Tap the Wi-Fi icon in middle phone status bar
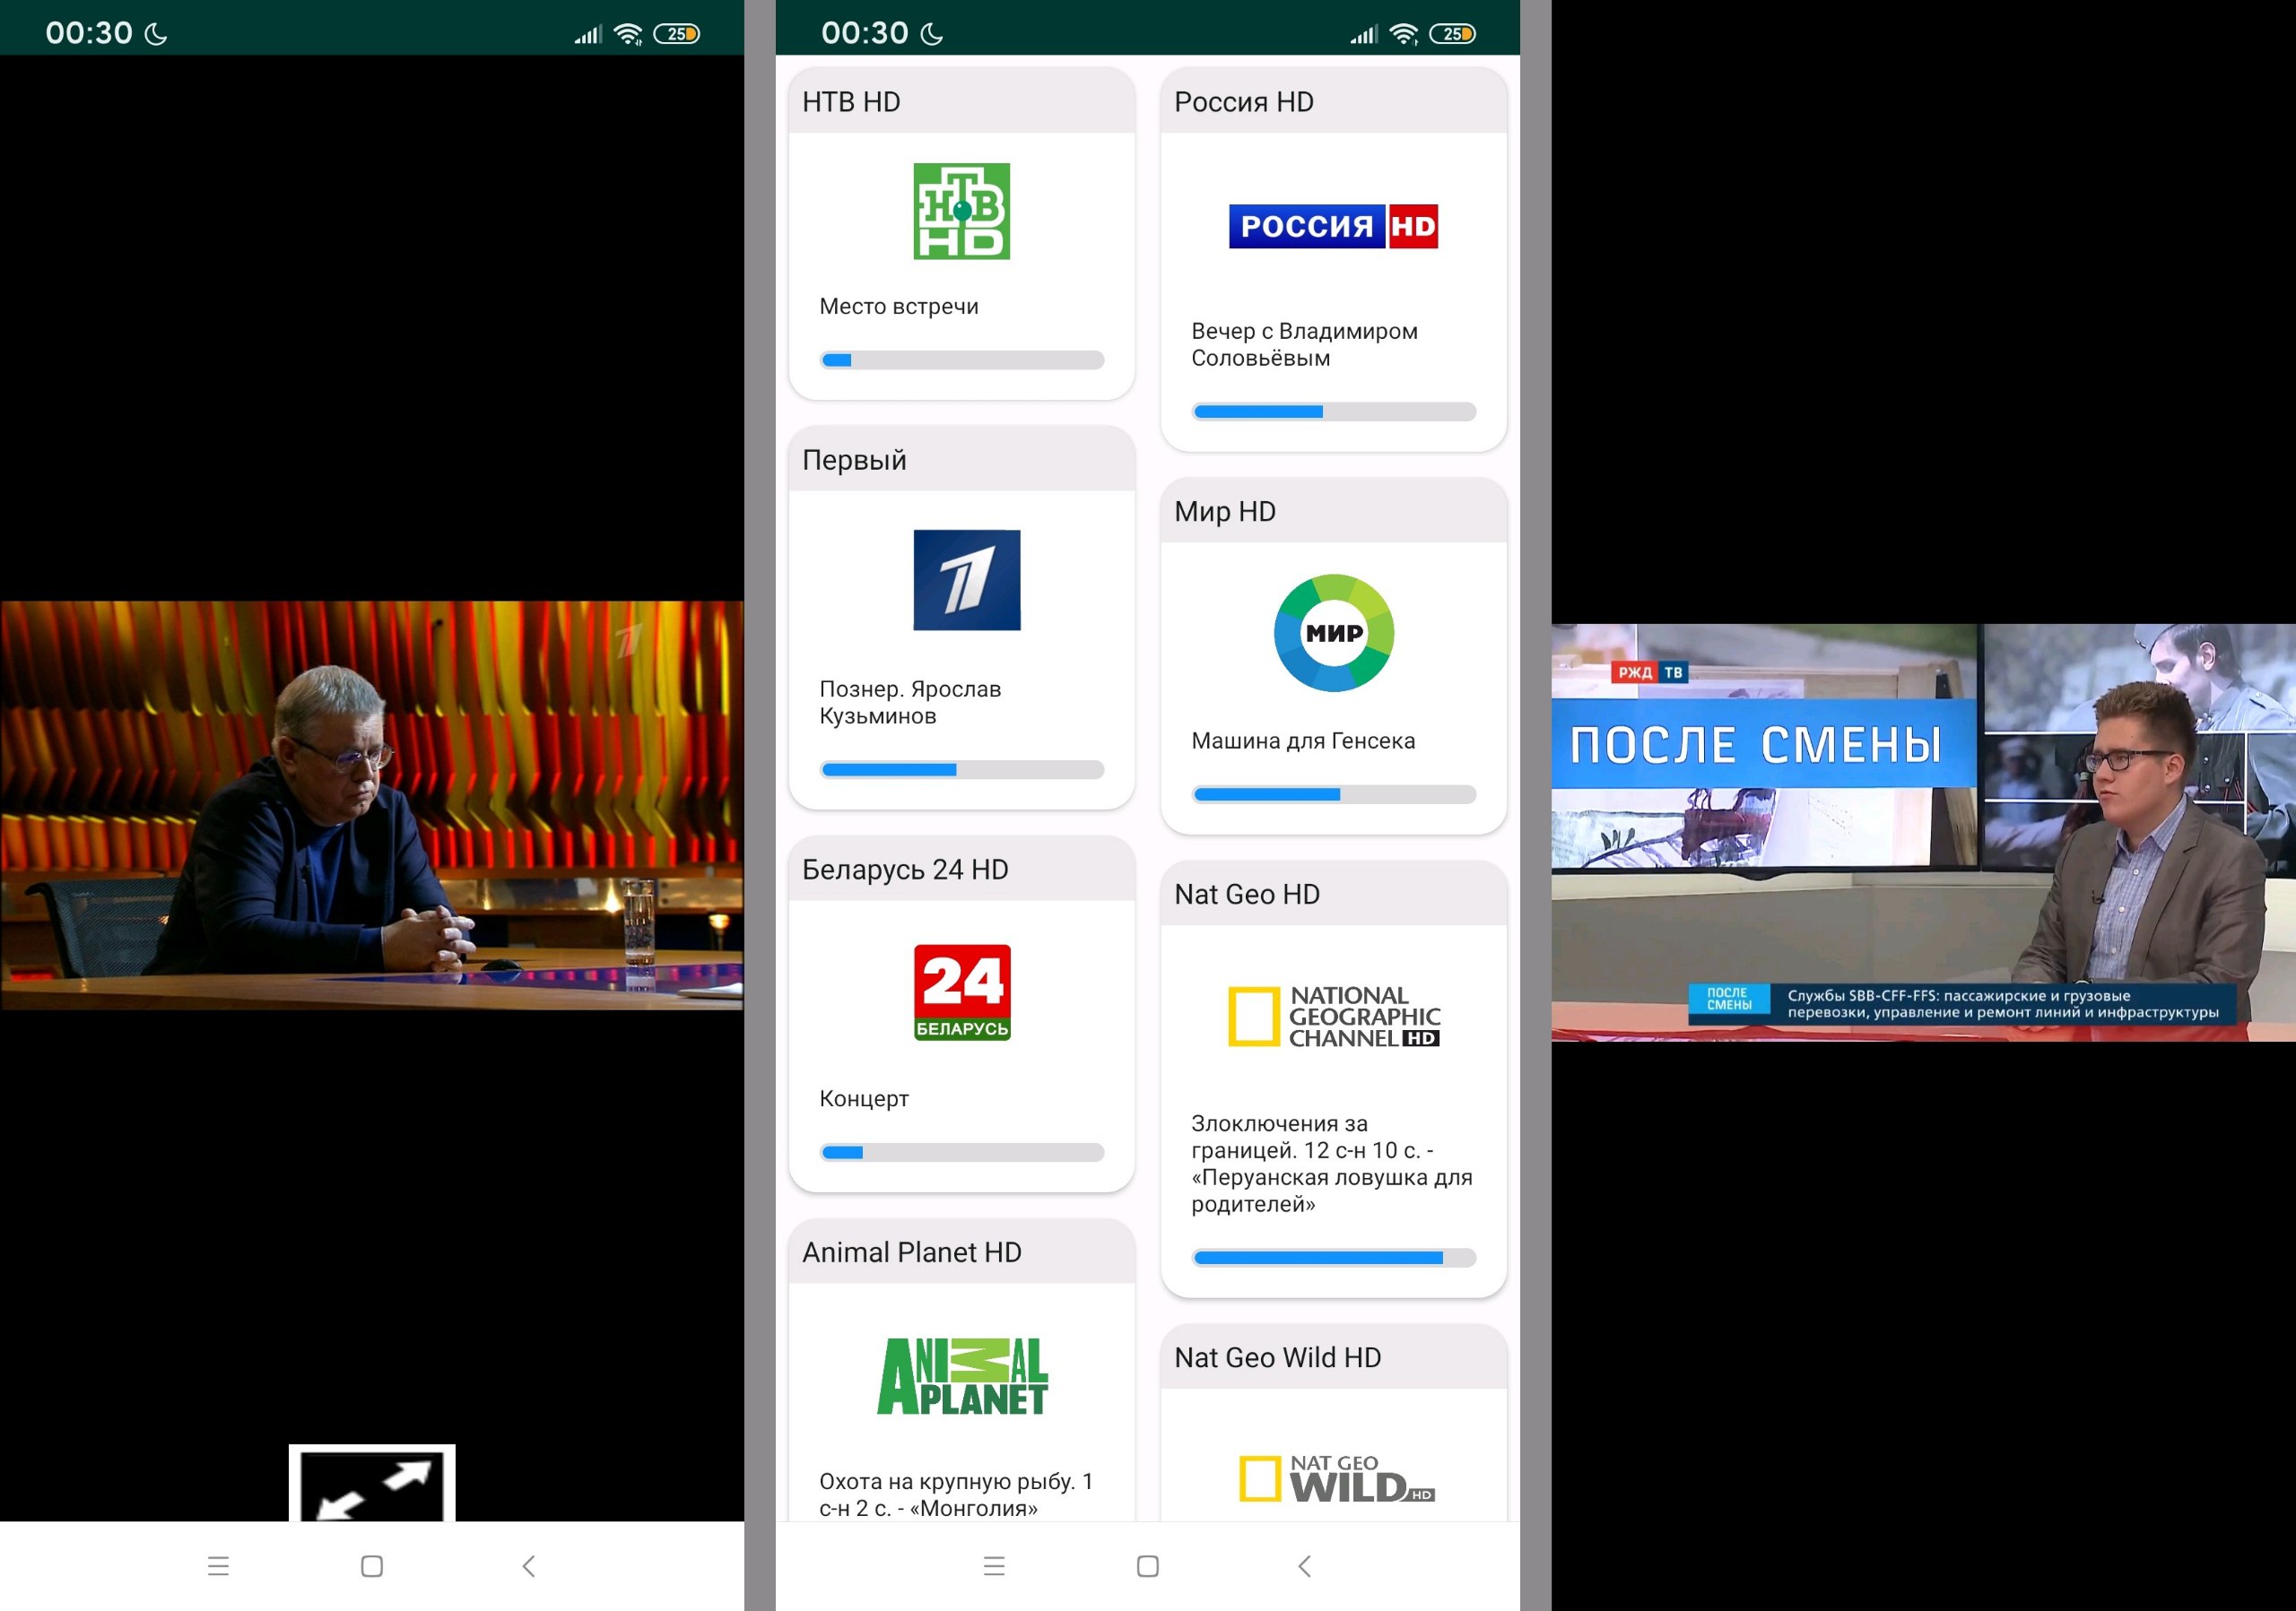The image size is (2296, 1611). pyautogui.click(x=1404, y=34)
